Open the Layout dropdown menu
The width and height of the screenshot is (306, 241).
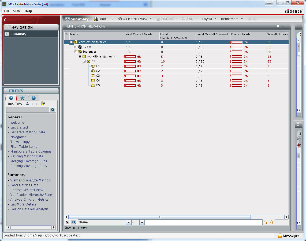(x=209, y=19)
